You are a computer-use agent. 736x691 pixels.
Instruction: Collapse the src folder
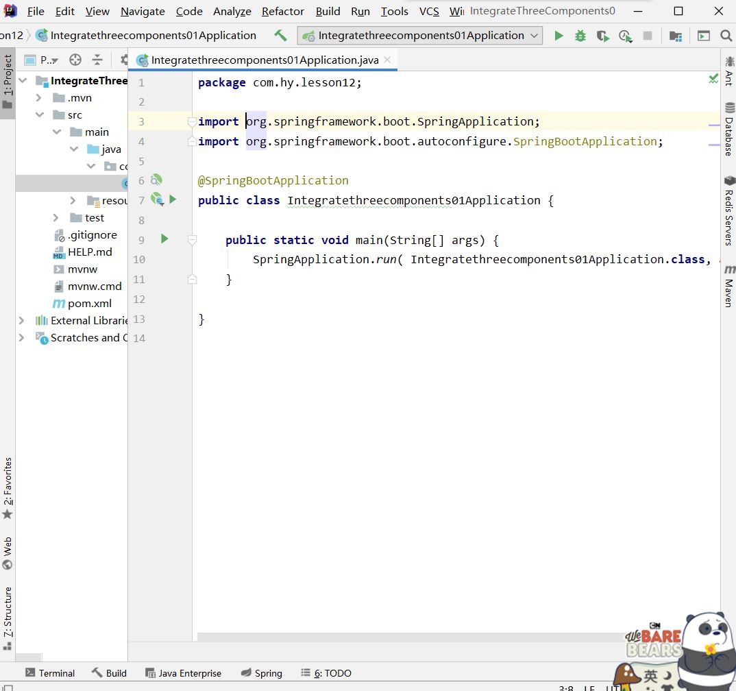click(40, 115)
